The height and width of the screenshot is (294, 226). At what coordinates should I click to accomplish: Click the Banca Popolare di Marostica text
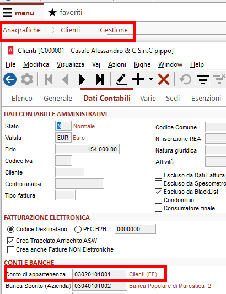click(x=170, y=286)
